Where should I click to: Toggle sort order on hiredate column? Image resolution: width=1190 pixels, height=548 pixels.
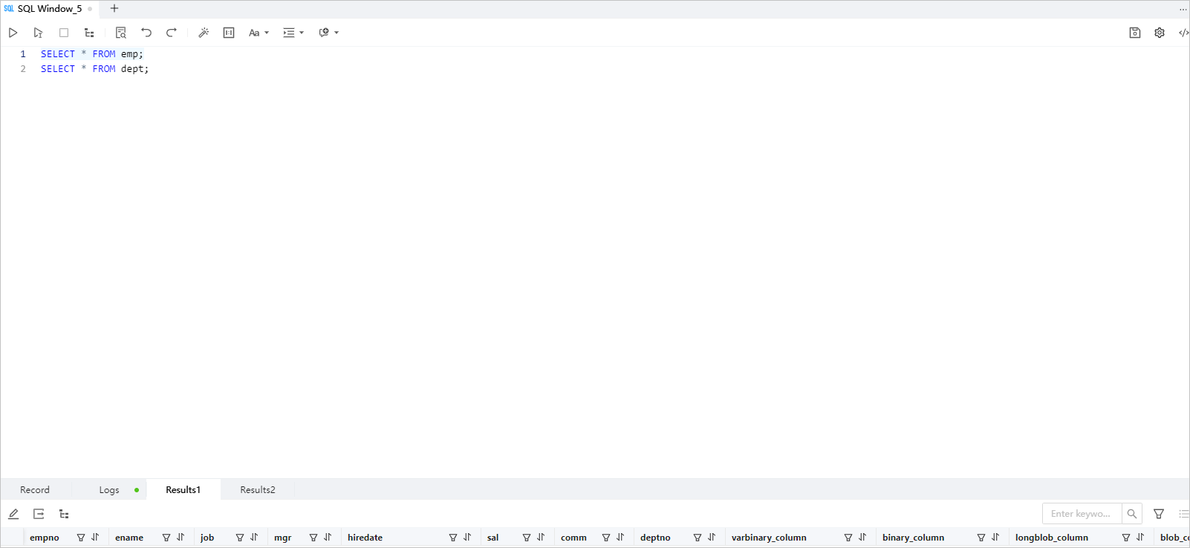point(467,538)
